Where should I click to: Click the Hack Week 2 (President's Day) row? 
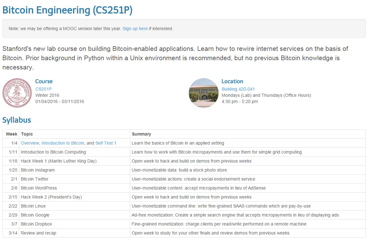click(51, 197)
